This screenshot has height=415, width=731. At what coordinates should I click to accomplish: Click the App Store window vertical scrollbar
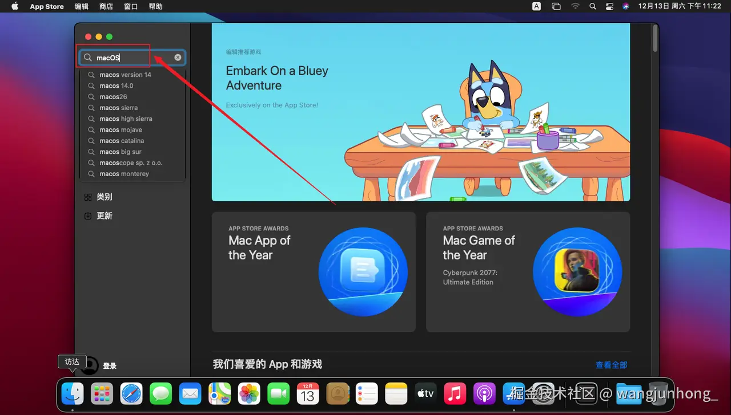coord(655,38)
